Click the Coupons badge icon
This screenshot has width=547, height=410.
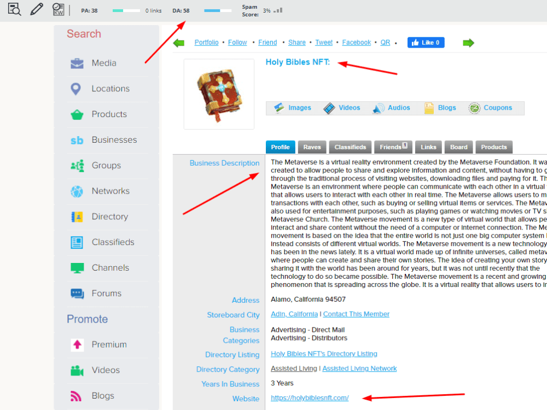(474, 108)
